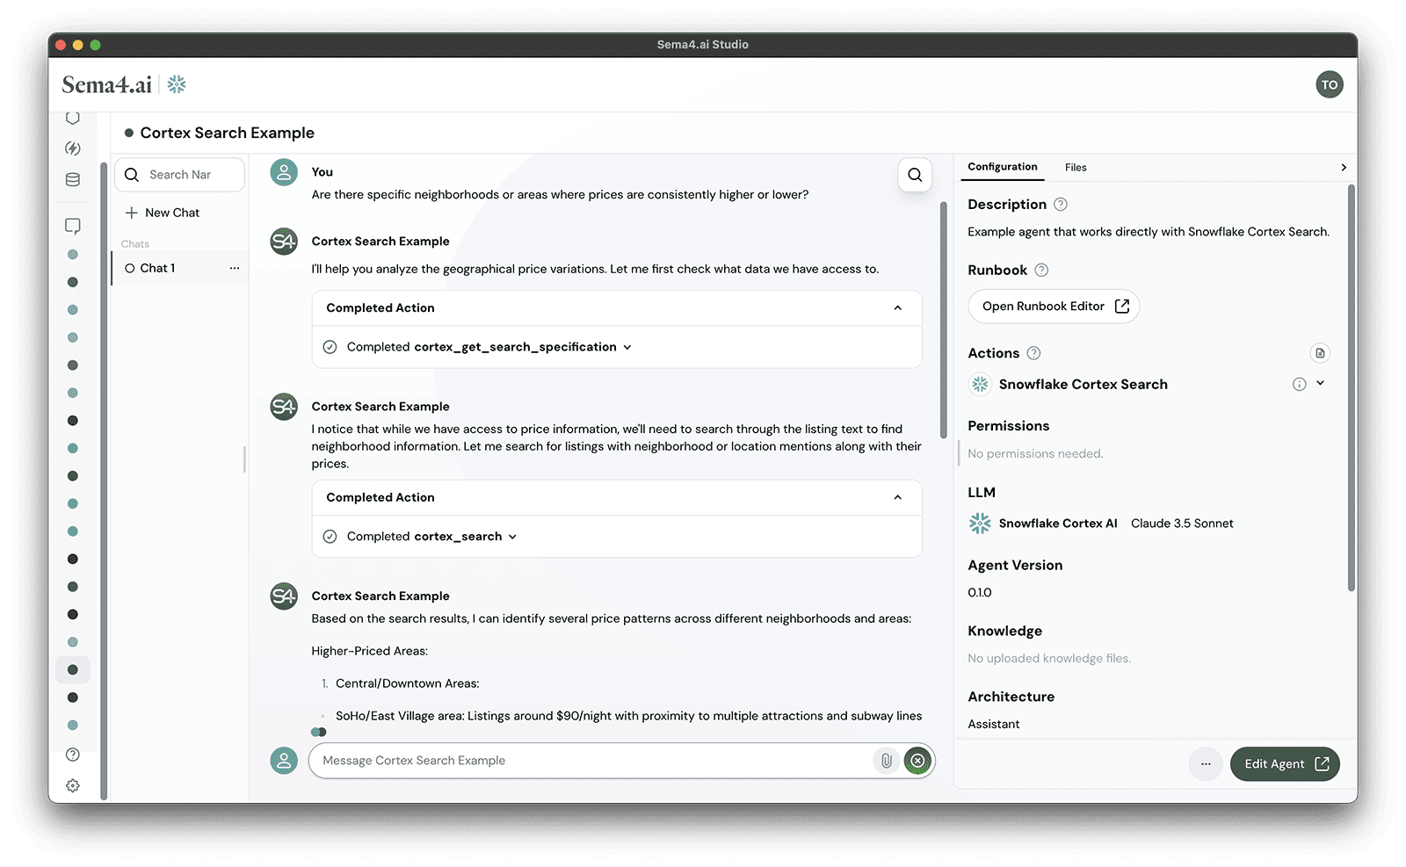Select the lightning bolt icon in the left sidebar
The height and width of the screenshot is (867, 1406).
coord(73,148)
